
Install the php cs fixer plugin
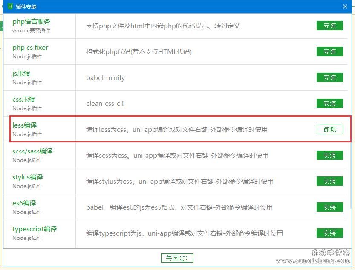[329, 51]
